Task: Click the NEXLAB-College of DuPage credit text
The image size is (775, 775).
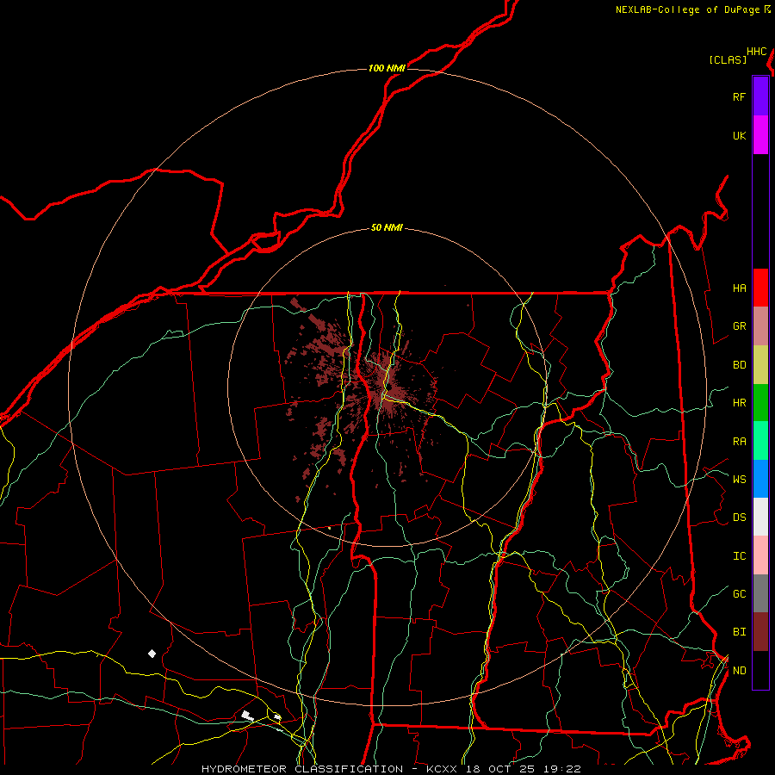Action: 687,9
